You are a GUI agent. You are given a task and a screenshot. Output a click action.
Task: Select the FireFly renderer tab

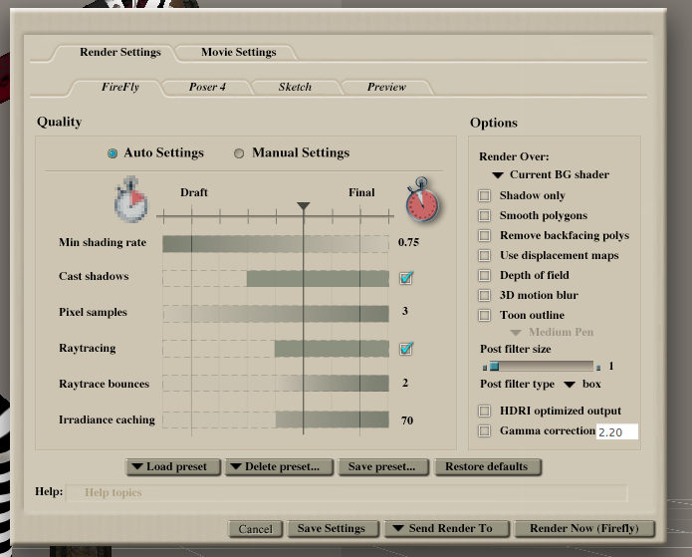pos(120,87)
